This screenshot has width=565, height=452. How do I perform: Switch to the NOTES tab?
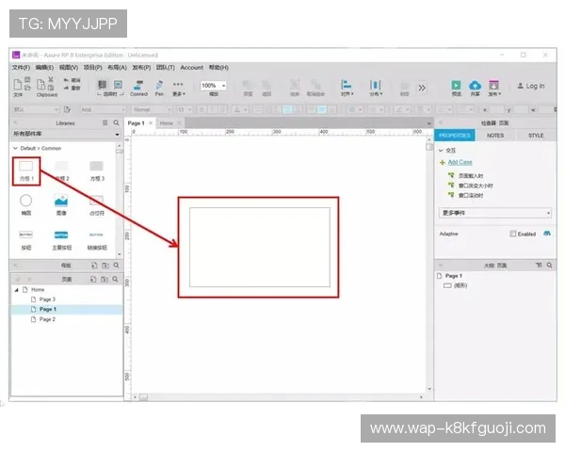[x=495, y=136]
